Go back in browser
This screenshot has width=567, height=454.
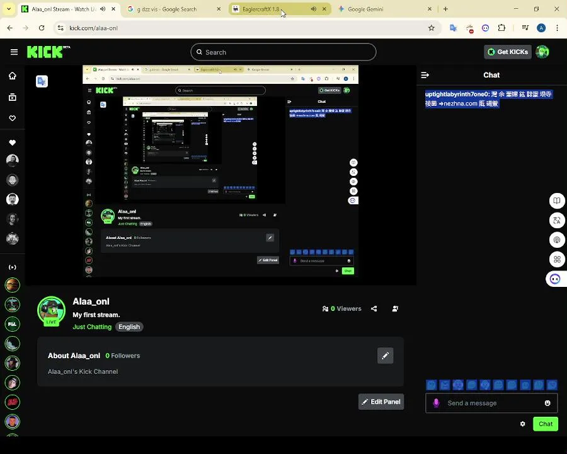[x=9, y=28]
